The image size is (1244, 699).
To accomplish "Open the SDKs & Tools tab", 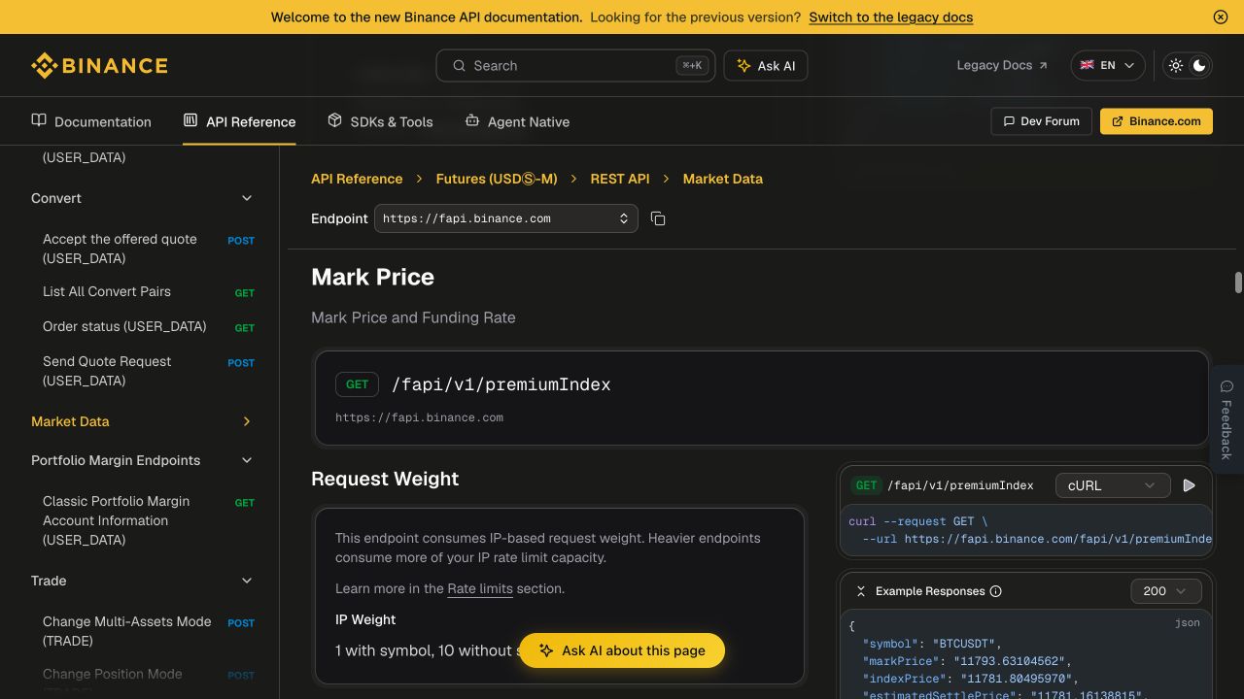I will (x=380, y=121).
